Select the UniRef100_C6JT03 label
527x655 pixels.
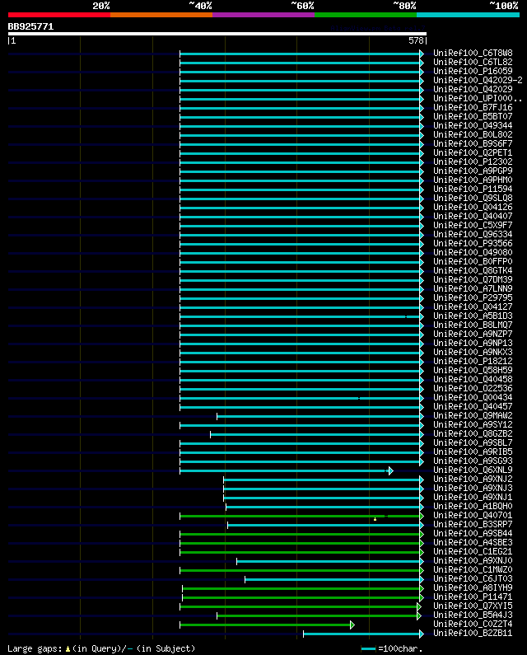(x=473, y=579)
